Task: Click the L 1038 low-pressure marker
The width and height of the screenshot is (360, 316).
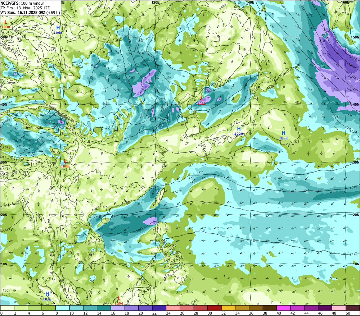Action: coord(6,24)
